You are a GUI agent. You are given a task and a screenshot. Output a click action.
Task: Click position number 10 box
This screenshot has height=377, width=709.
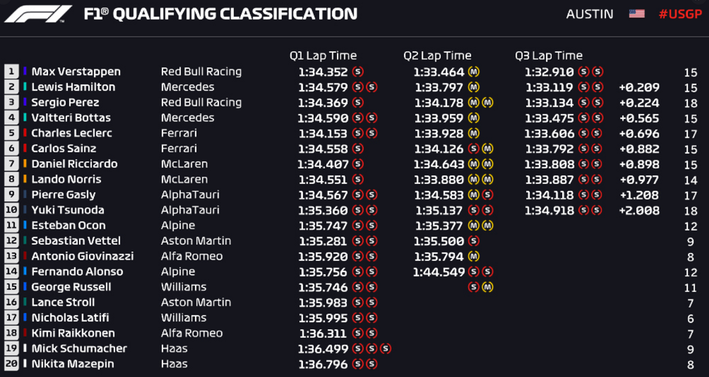pos(12,210)
